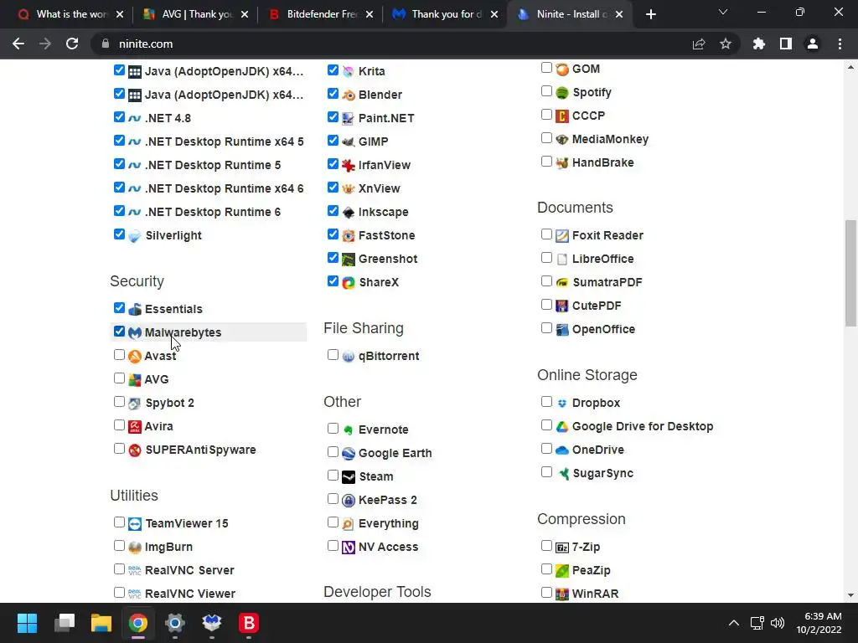
Task: Switch to the Bitdefender Free tab
Action: (x=321, y=14)
